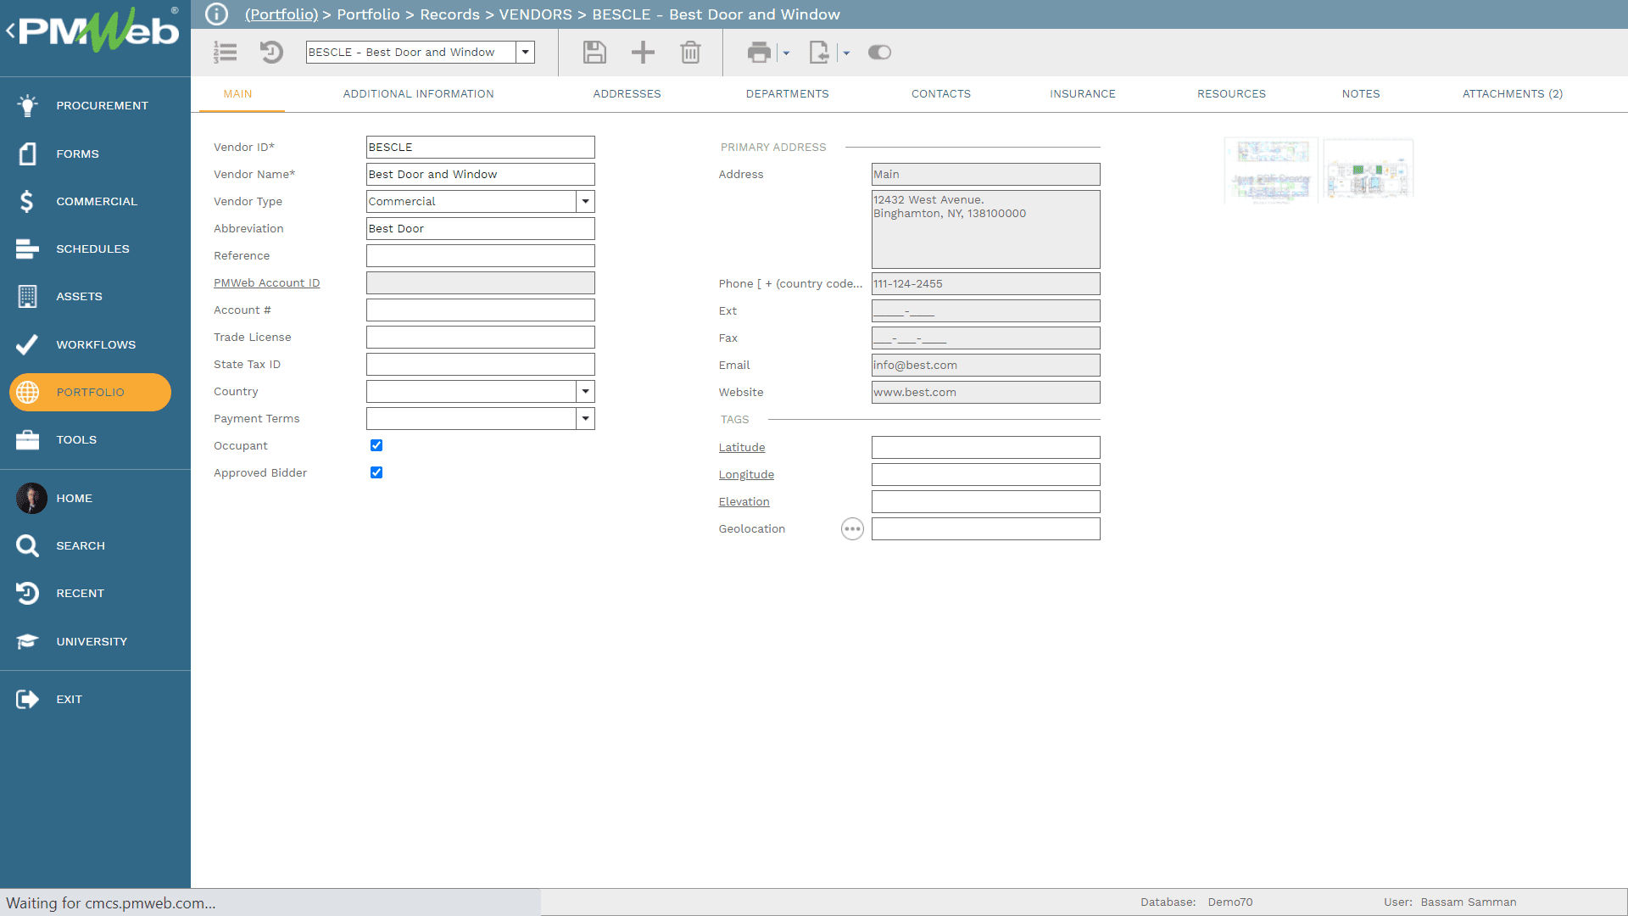1628x916 pixels.
Task: Open the Payment Terms dropdown
Action: coord(585,418)
